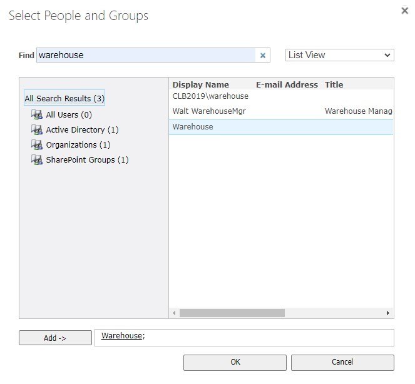The width and height of the screenshot is (415, 384).
Task: Close the Select People and Groups dialog
Action: (x=404, y=11)
